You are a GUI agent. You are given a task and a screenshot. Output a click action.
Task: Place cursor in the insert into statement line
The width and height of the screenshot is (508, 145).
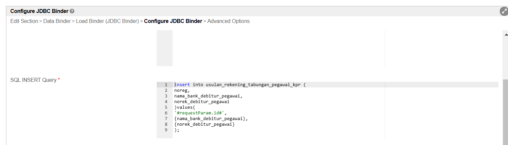240,85
